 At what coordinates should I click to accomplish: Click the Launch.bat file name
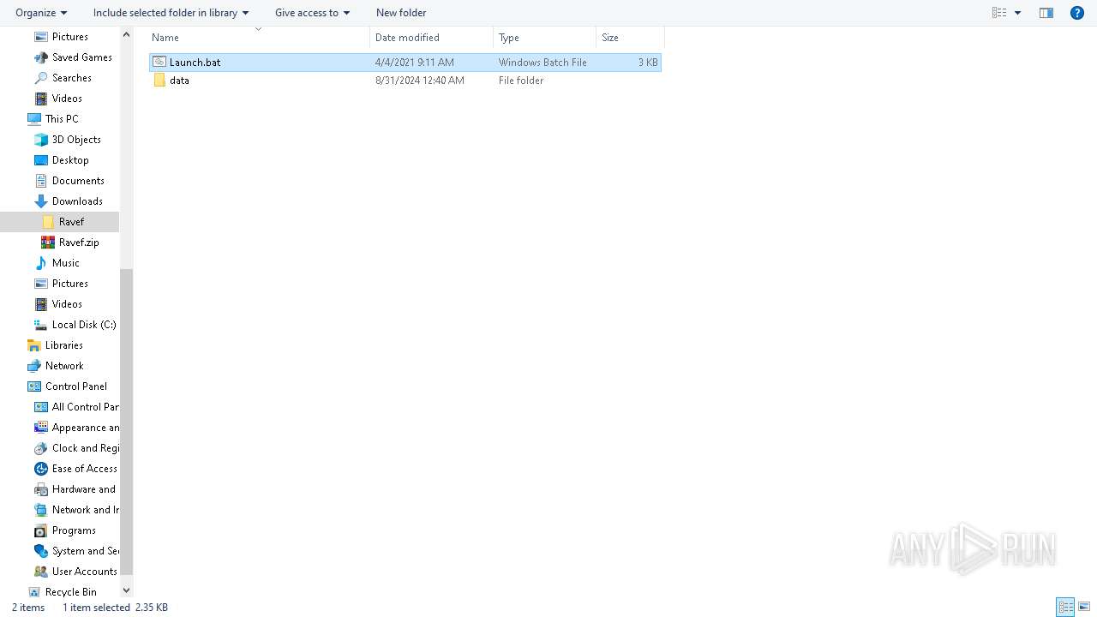click(x=195, y=63)
